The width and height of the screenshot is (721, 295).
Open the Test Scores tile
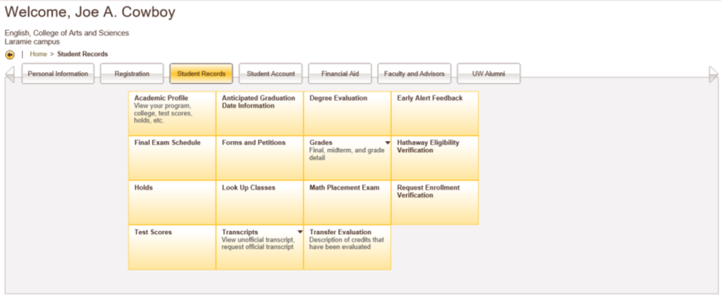[172, 247]
